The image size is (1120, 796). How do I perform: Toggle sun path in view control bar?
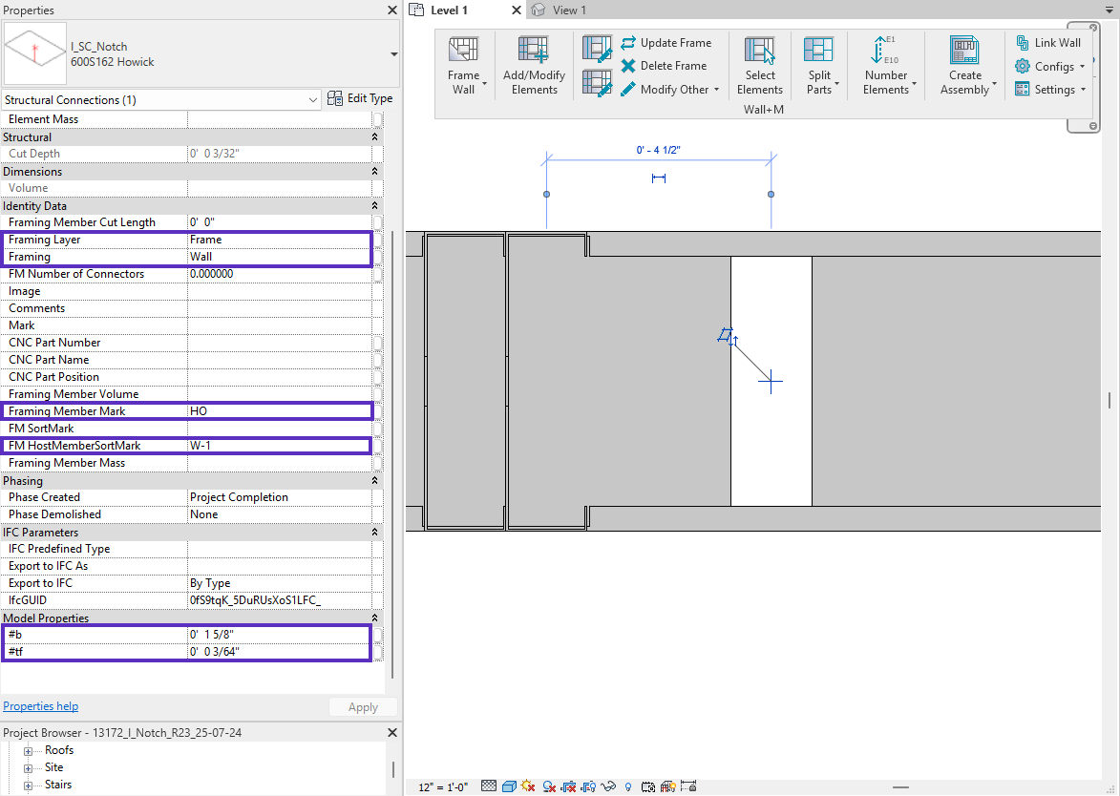coord(528,787)
